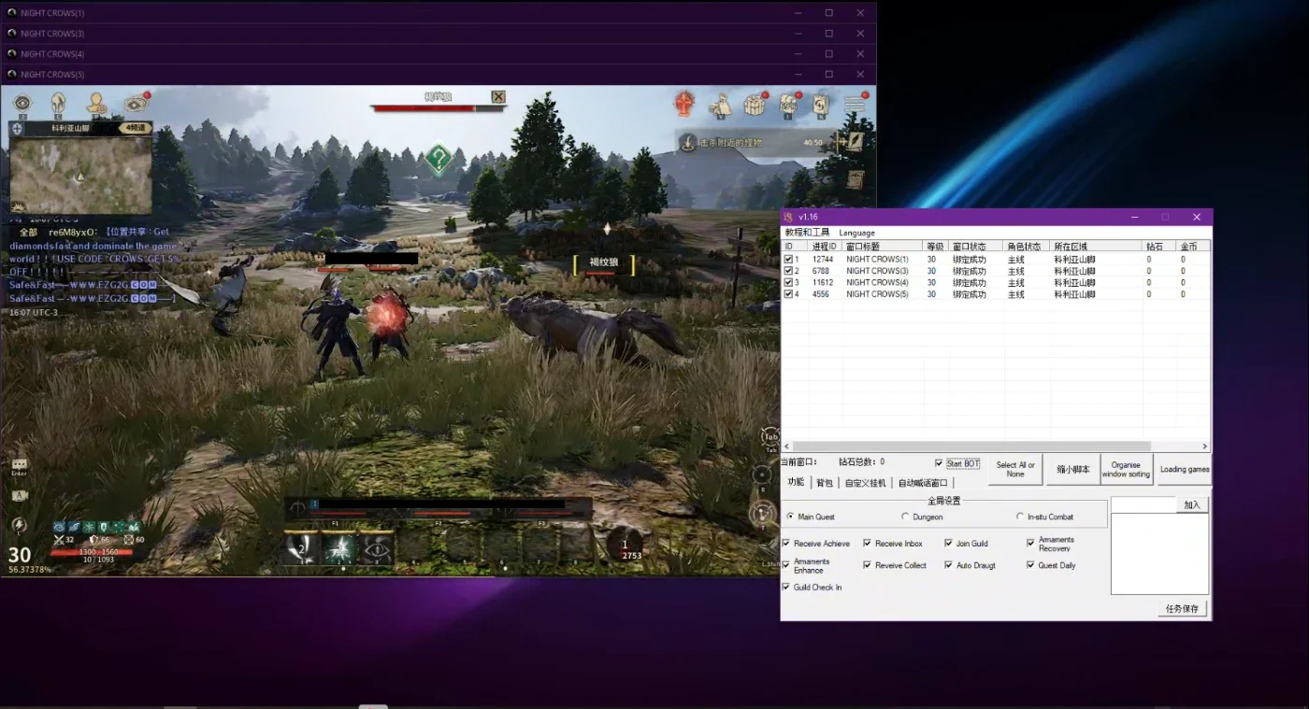1309x709 pixels.
Task: Open the Language menu
Action: pos(856,233)
